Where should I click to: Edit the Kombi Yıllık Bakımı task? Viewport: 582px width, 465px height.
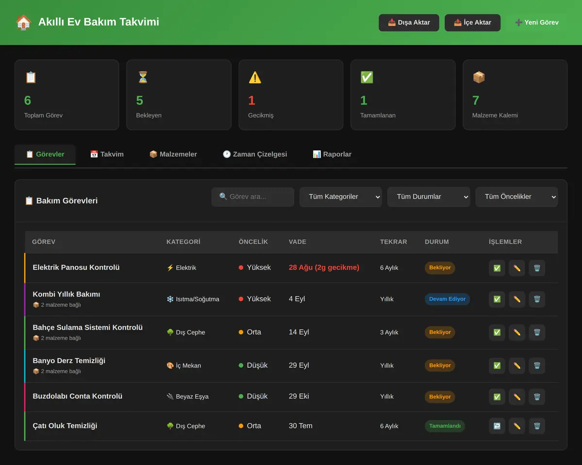point(517,299)
